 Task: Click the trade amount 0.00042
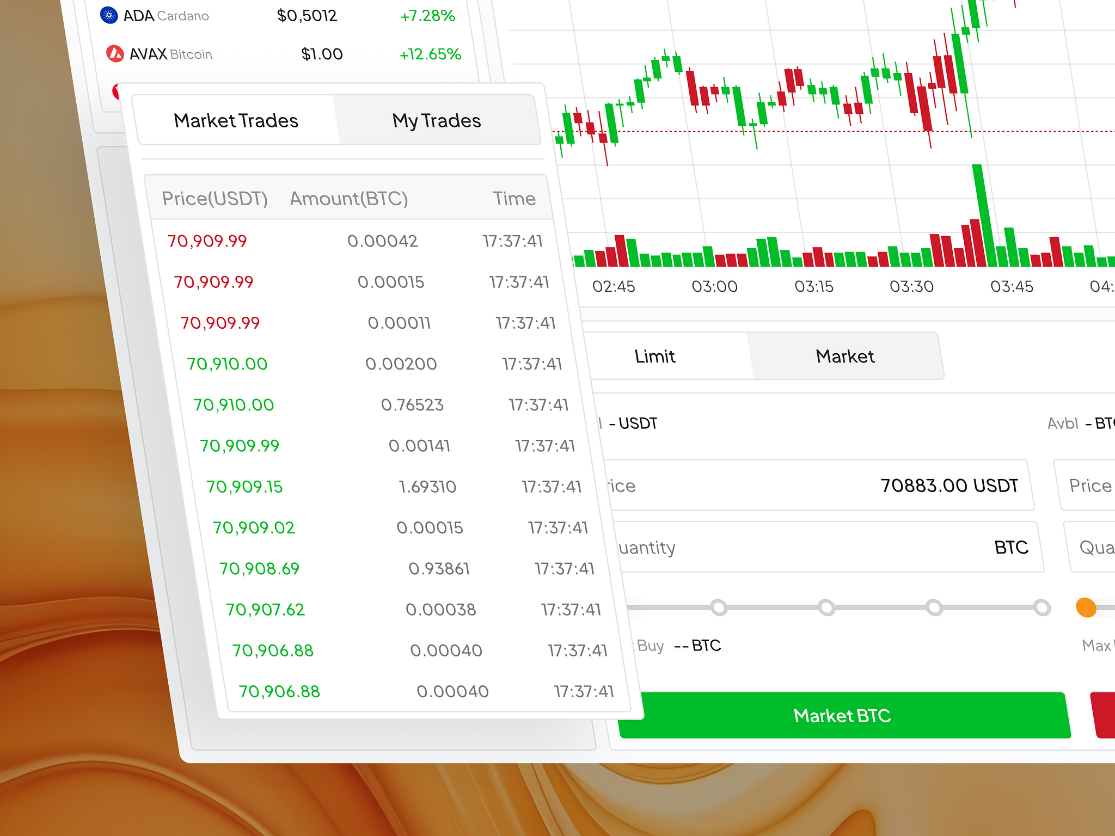tap(383, 241)
